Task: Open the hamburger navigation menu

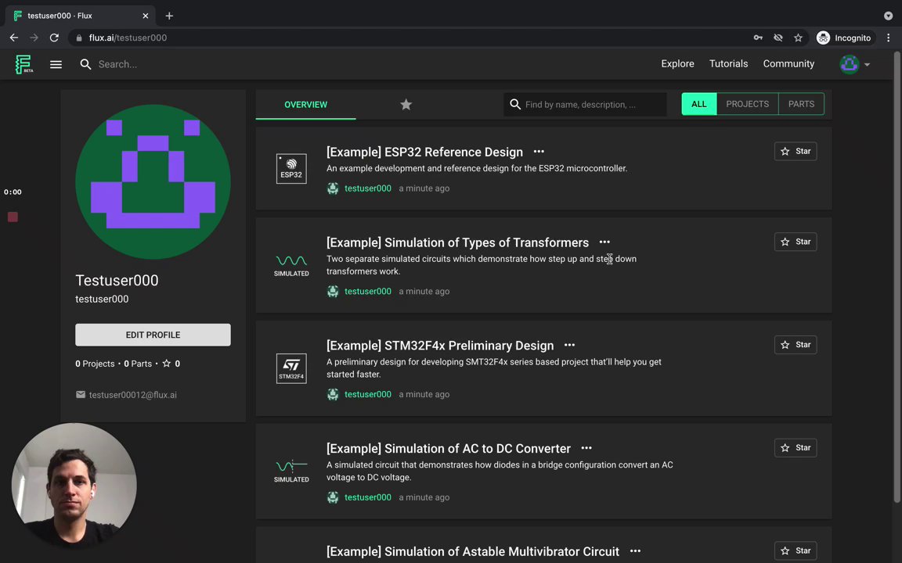Action: point(56,64)
